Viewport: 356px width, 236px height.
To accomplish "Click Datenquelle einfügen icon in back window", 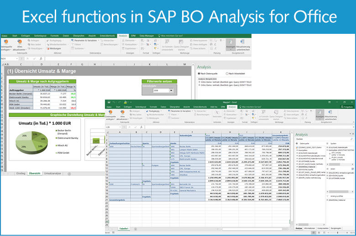I will click(x=6, y=42).
